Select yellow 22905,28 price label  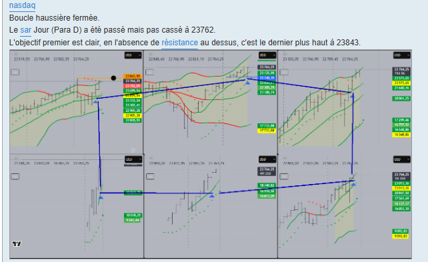click(133, 115)
